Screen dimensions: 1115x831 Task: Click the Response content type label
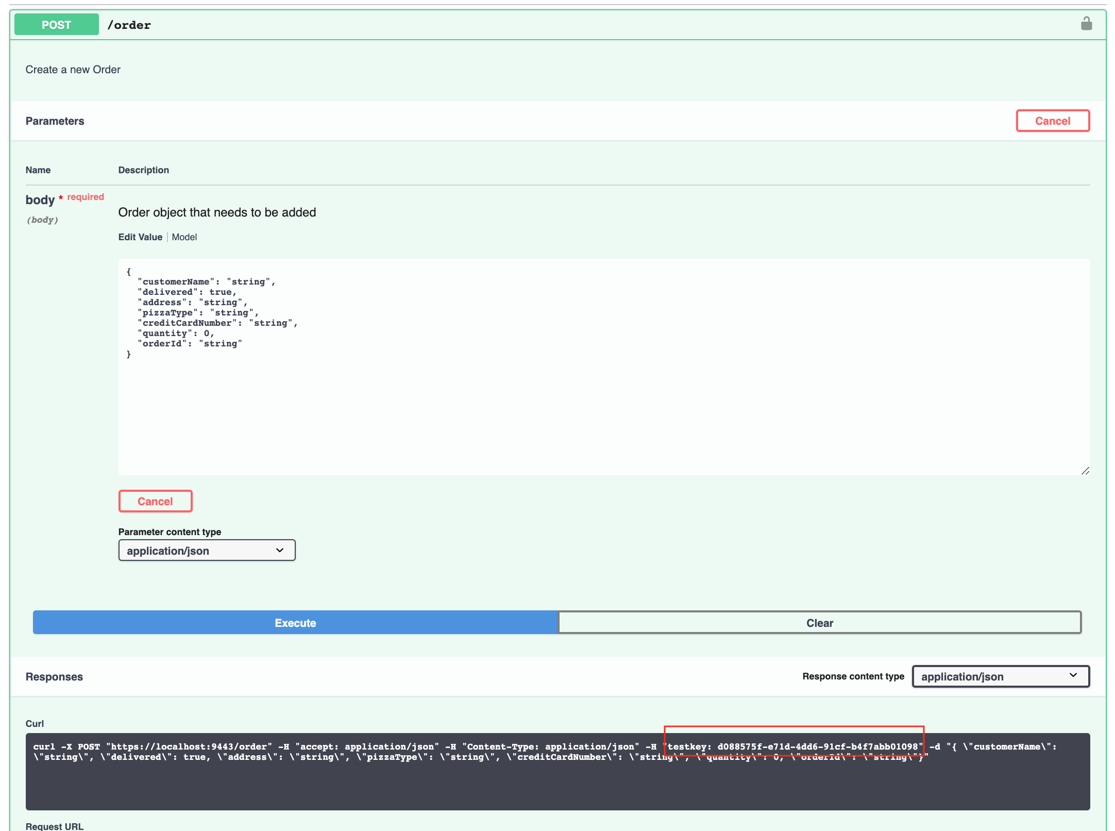coord(853,676)
